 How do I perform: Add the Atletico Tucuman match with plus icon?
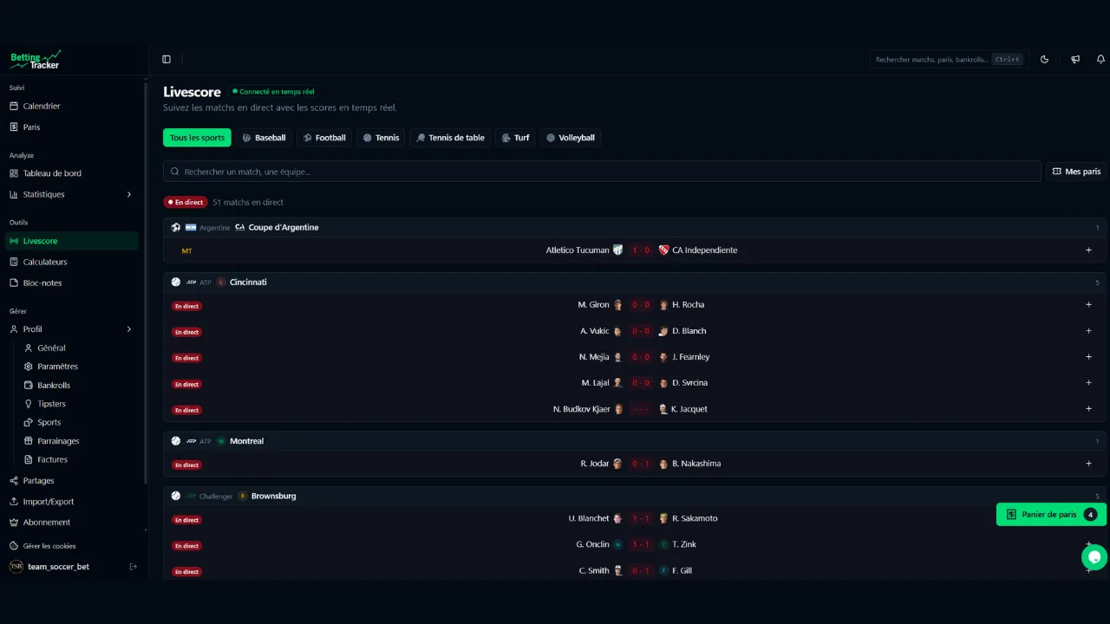1089,250
